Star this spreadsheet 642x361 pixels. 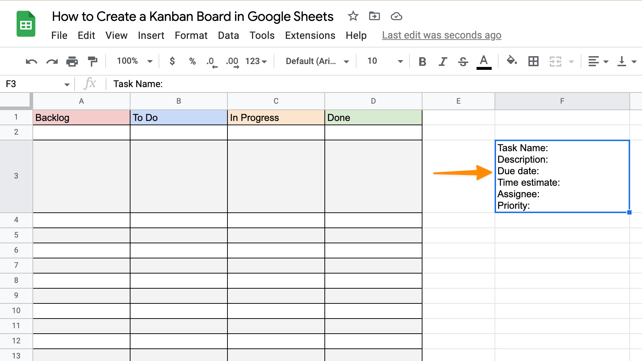(352, 16)
